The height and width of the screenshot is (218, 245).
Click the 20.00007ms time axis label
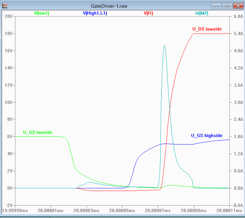(158, 210)
